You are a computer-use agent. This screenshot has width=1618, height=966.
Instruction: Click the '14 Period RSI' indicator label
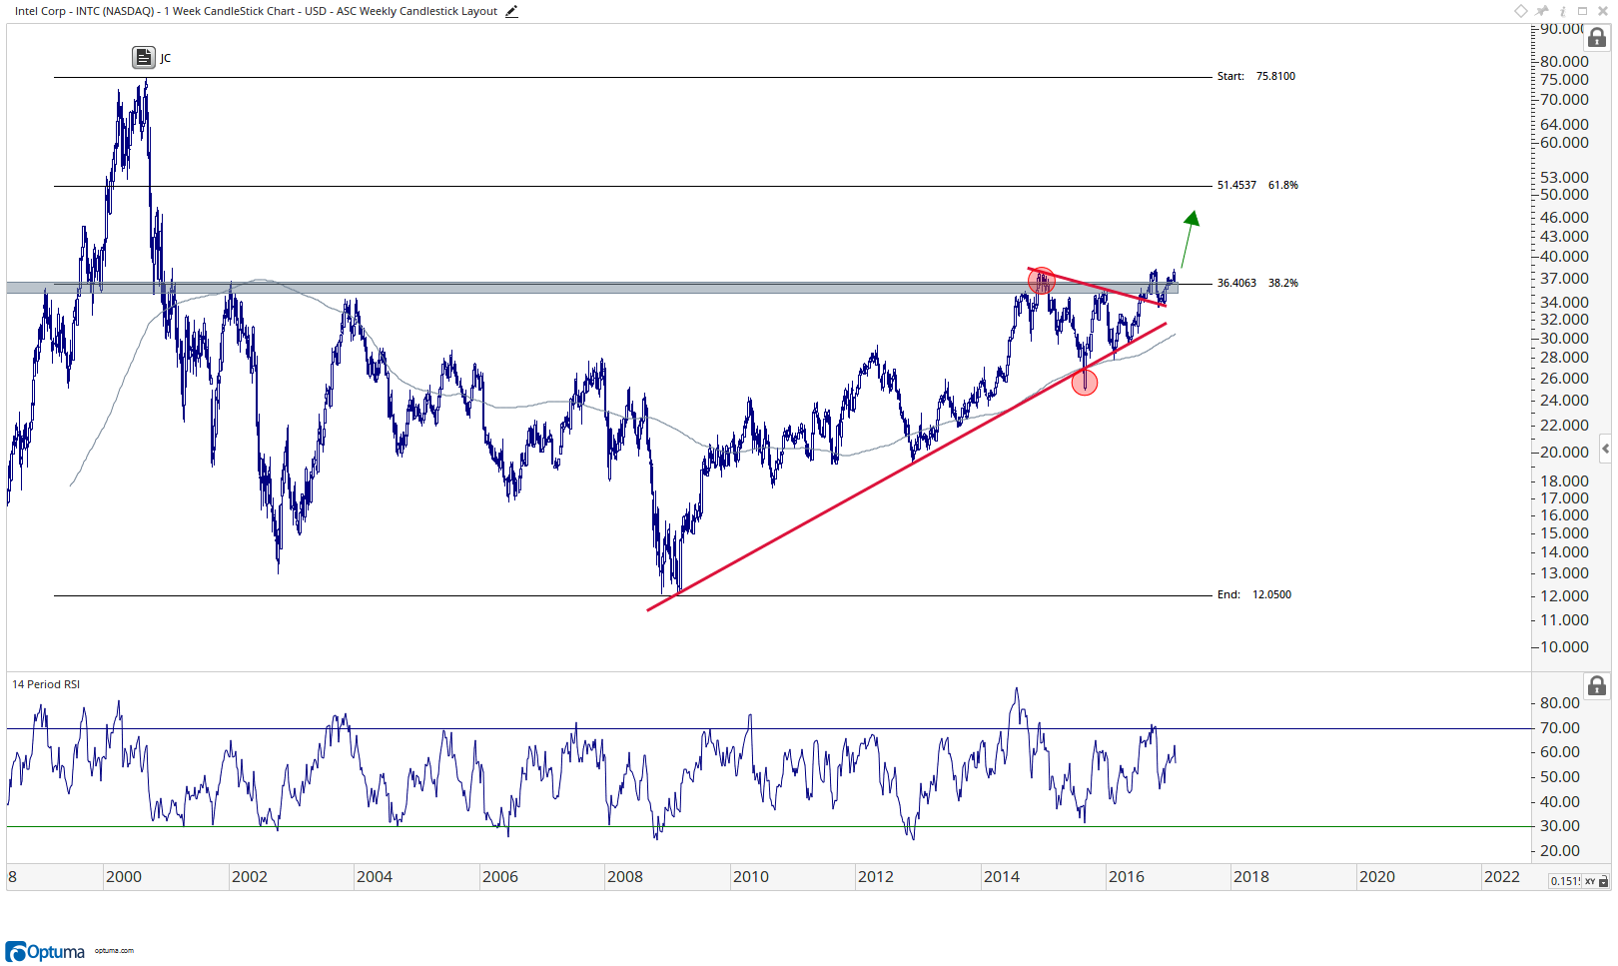coord(46,684)
